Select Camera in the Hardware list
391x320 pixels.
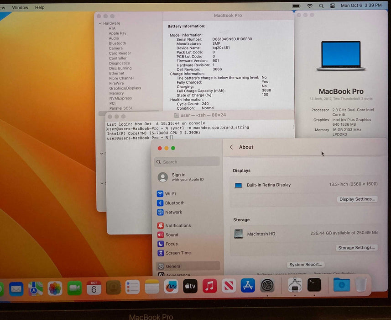[x=116, y=48]
